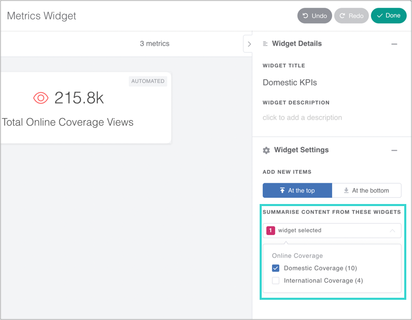
Task: Click to add a widget description
Action: (302, 118)
